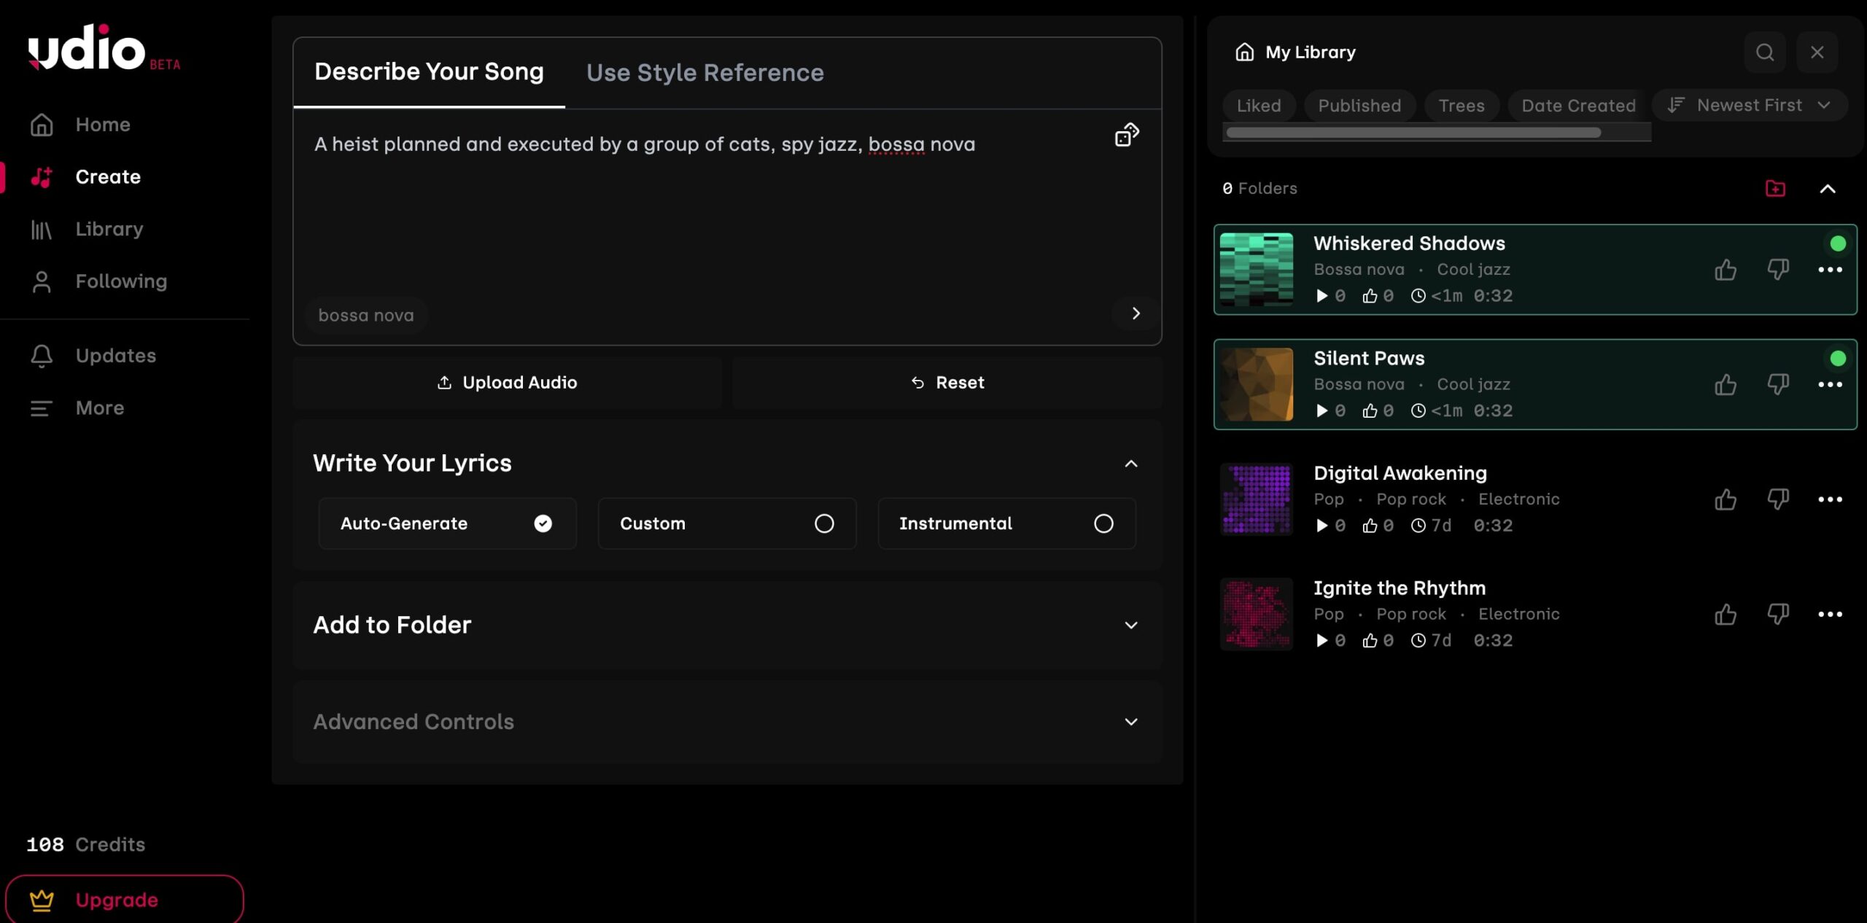Click the dice randomize prompt icon

[x=1126, y=135]
